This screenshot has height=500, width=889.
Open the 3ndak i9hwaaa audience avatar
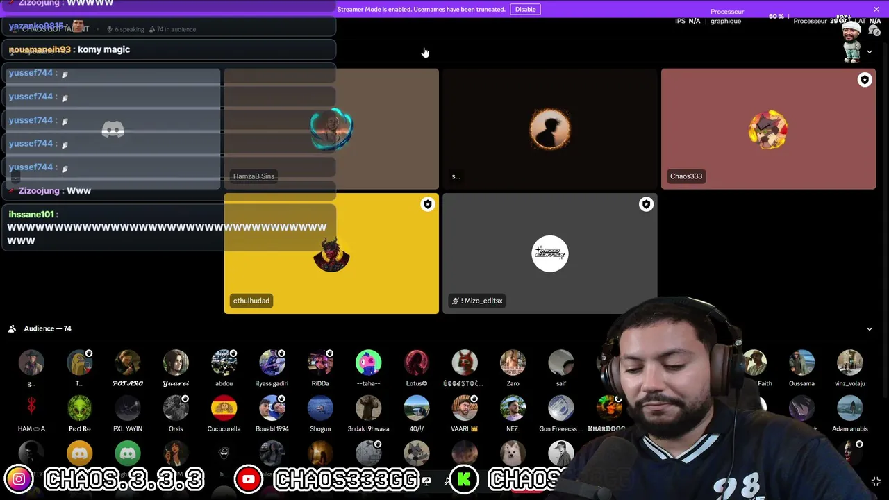point(368,408)
